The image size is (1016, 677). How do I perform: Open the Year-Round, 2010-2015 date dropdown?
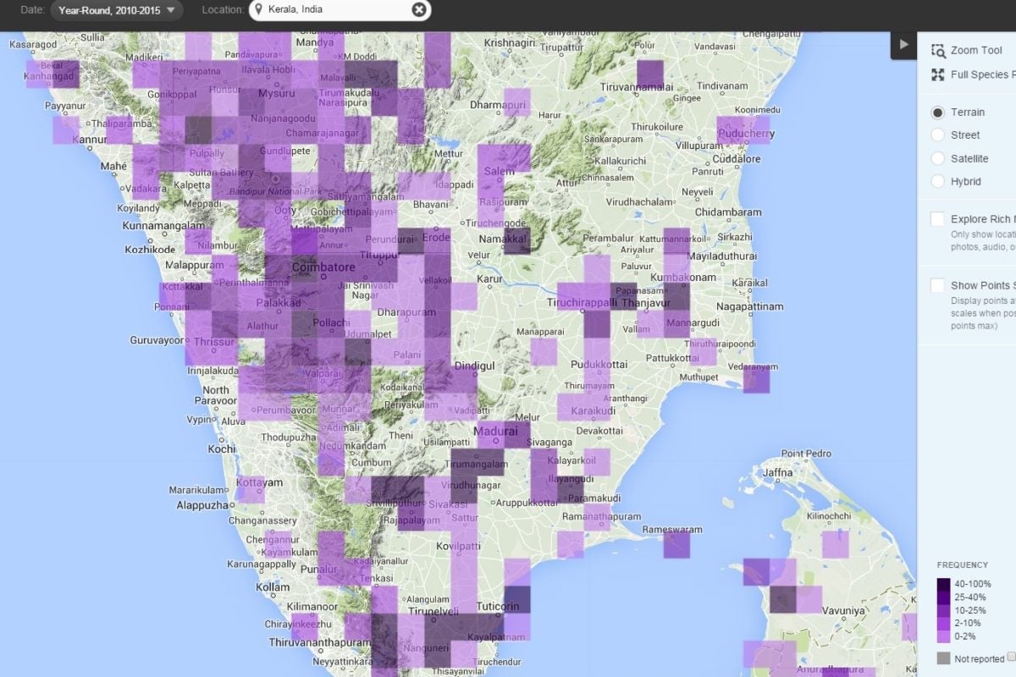[x=117, y=10]
